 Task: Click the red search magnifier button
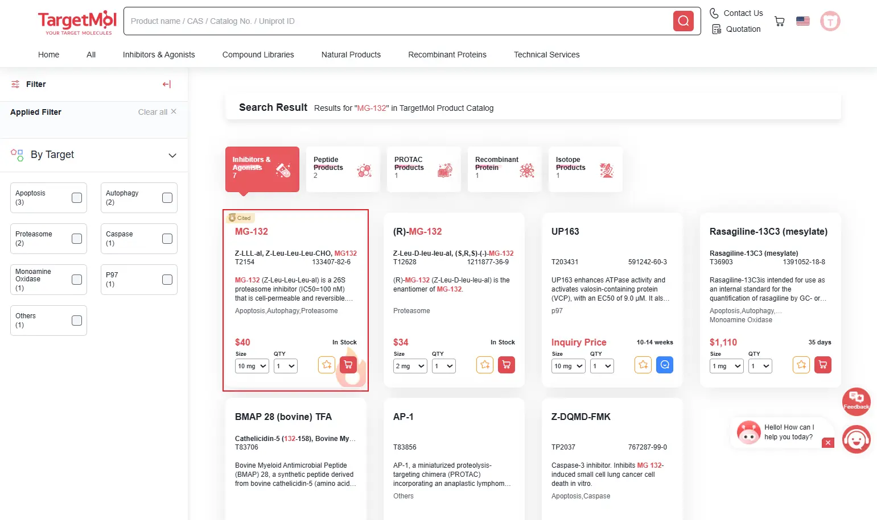683,21
